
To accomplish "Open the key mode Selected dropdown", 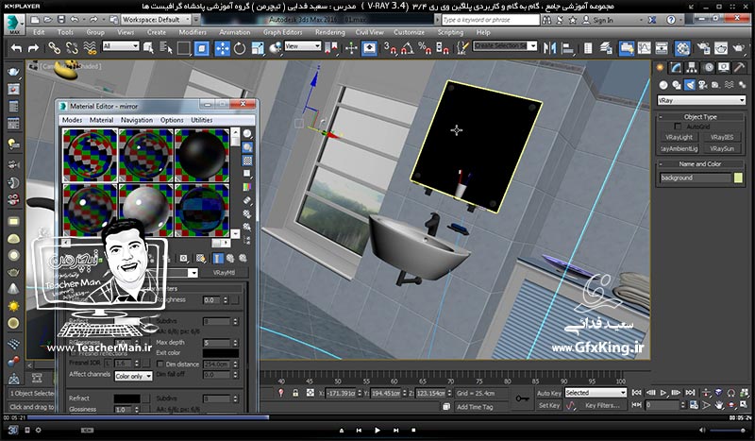I will tap(596, 393).
